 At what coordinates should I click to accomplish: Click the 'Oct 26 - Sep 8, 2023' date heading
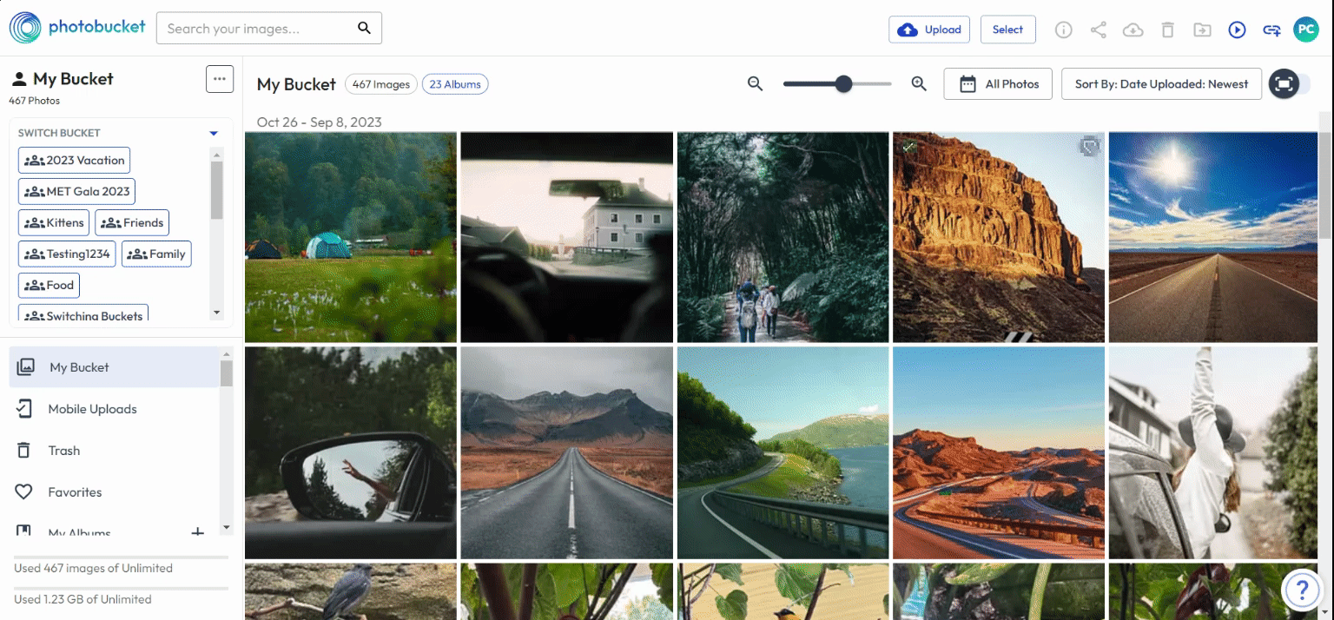point(320,122)
